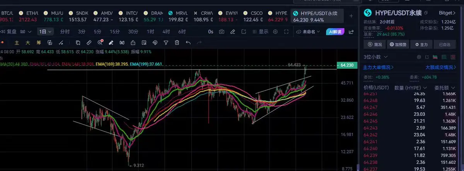Choose the 6时 interval

click(182, 32)
